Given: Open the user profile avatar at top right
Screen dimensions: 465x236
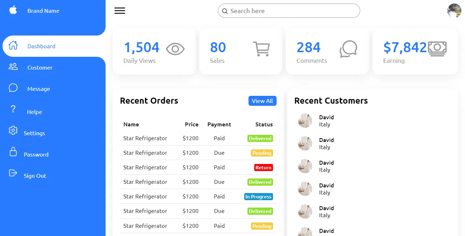Looking at the screenshot, I should point(454,11).
